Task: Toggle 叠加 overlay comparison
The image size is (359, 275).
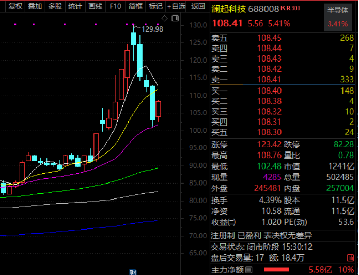Action: click(35, 6)
